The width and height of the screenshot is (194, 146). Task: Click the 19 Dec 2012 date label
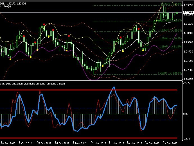point(170,143)
